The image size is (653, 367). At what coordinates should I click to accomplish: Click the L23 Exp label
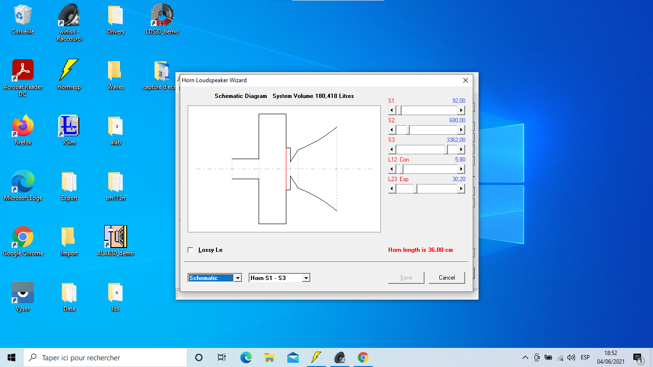tap(398, 179)
